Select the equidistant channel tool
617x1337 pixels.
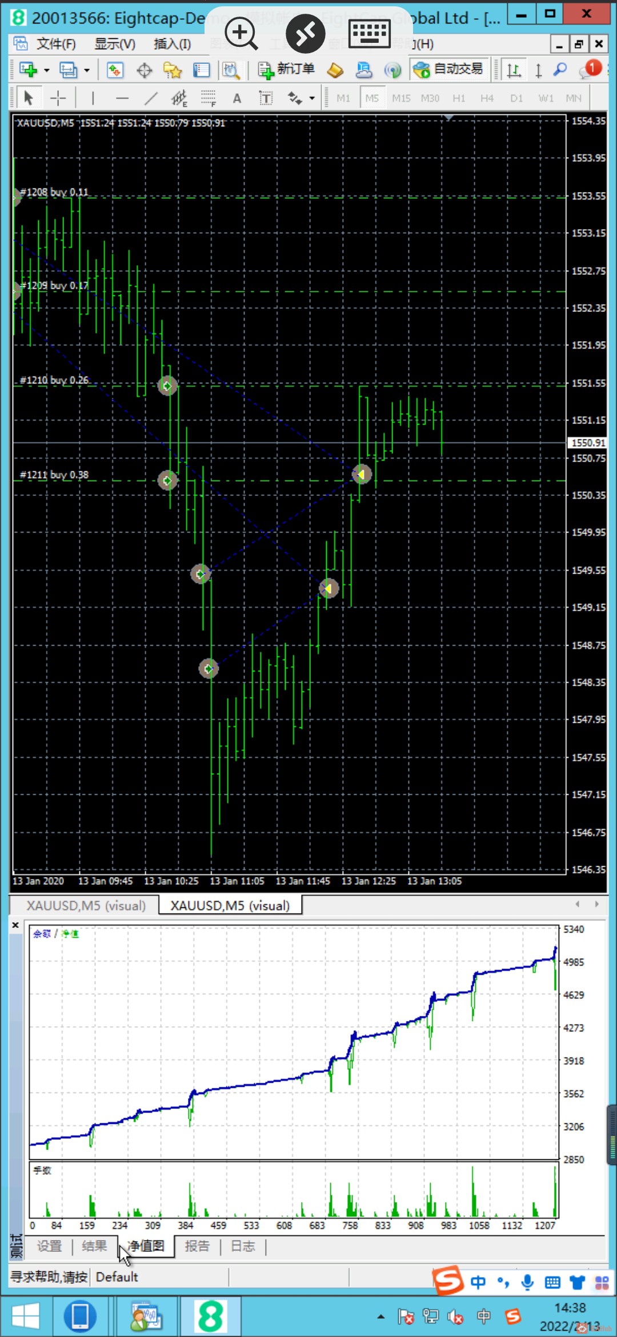pyautogui.click(x=179, y=98)
